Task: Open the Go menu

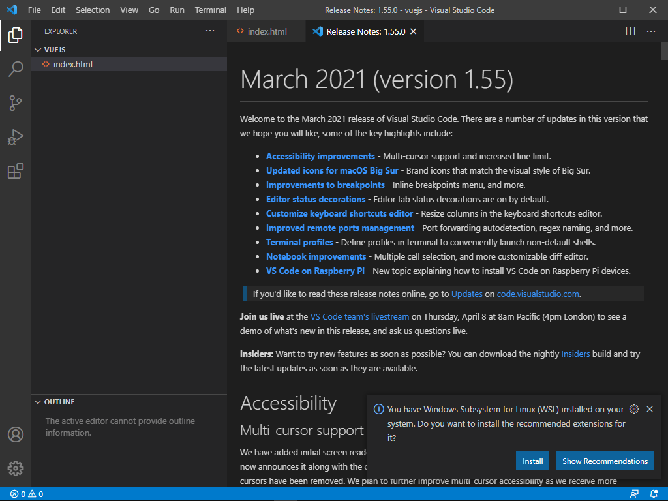Action: (x=154, y=10)
